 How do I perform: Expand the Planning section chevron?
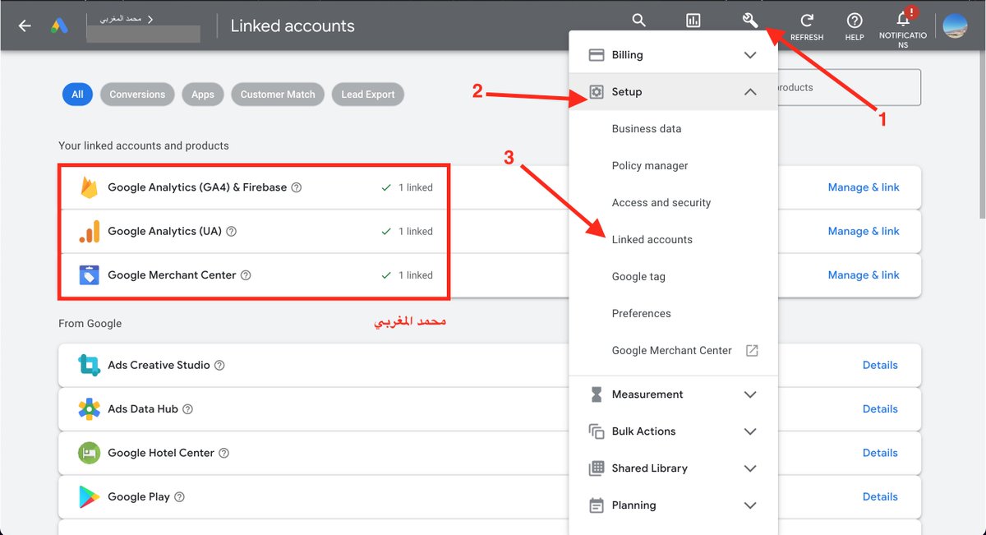749,505
